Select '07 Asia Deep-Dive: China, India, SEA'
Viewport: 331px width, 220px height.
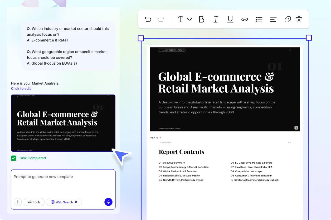click(251, 167)
